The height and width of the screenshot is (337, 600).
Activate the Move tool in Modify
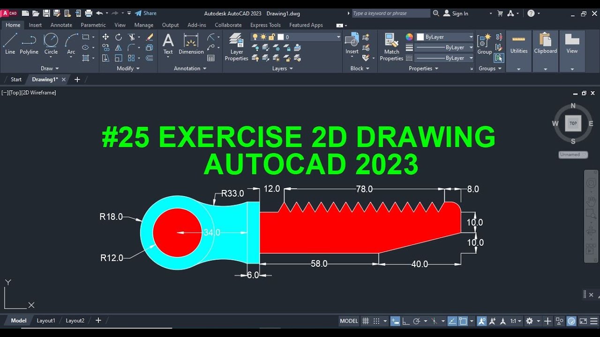click(105, 37)
